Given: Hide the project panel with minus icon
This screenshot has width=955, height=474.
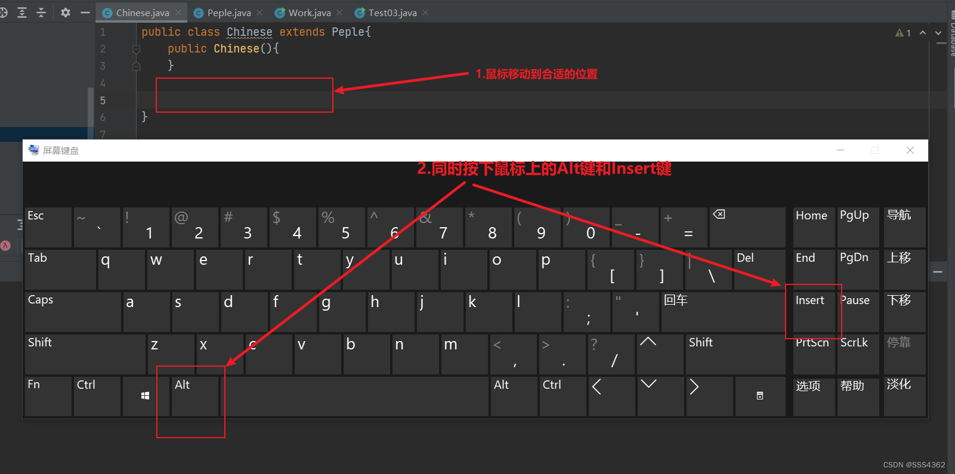Looking at the screenshot, I should coord(85,13).
